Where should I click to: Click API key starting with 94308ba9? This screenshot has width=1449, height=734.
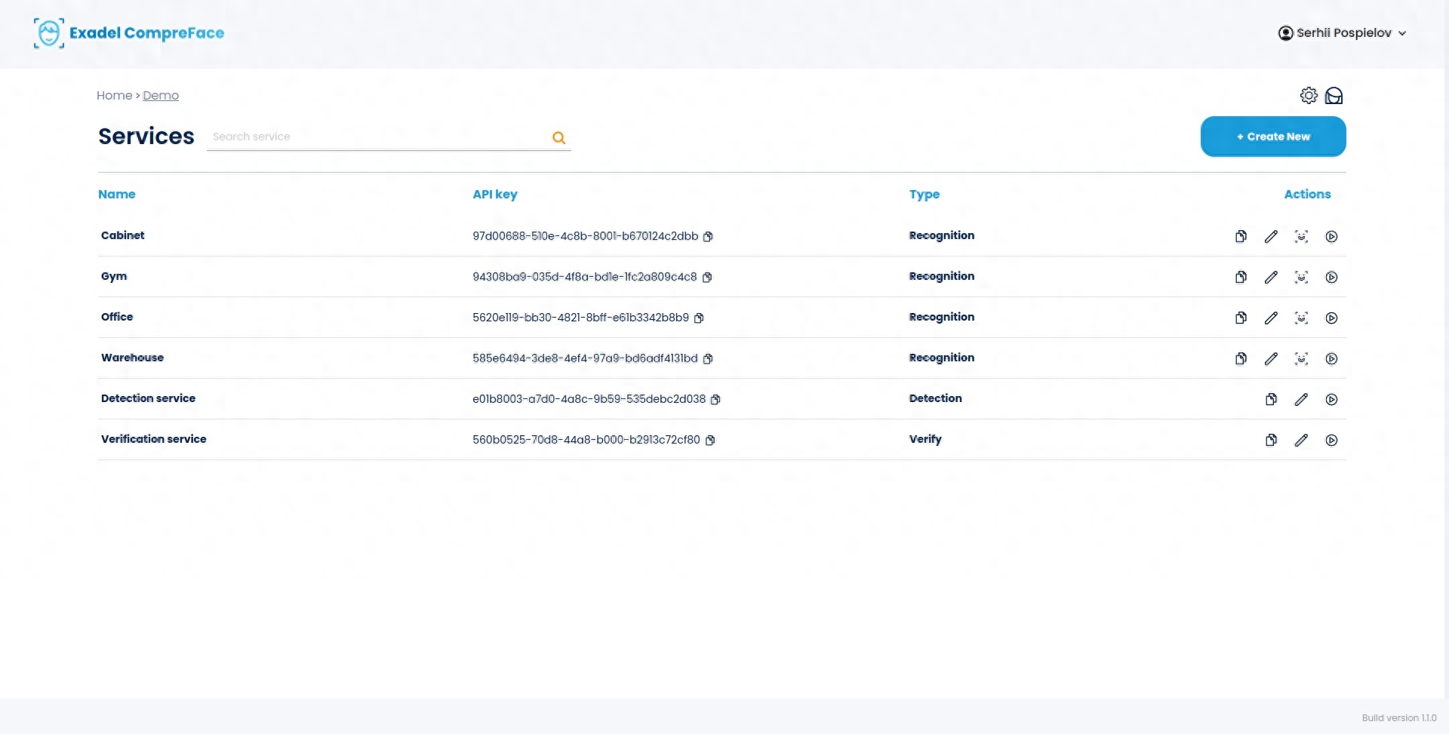point(585,277)
